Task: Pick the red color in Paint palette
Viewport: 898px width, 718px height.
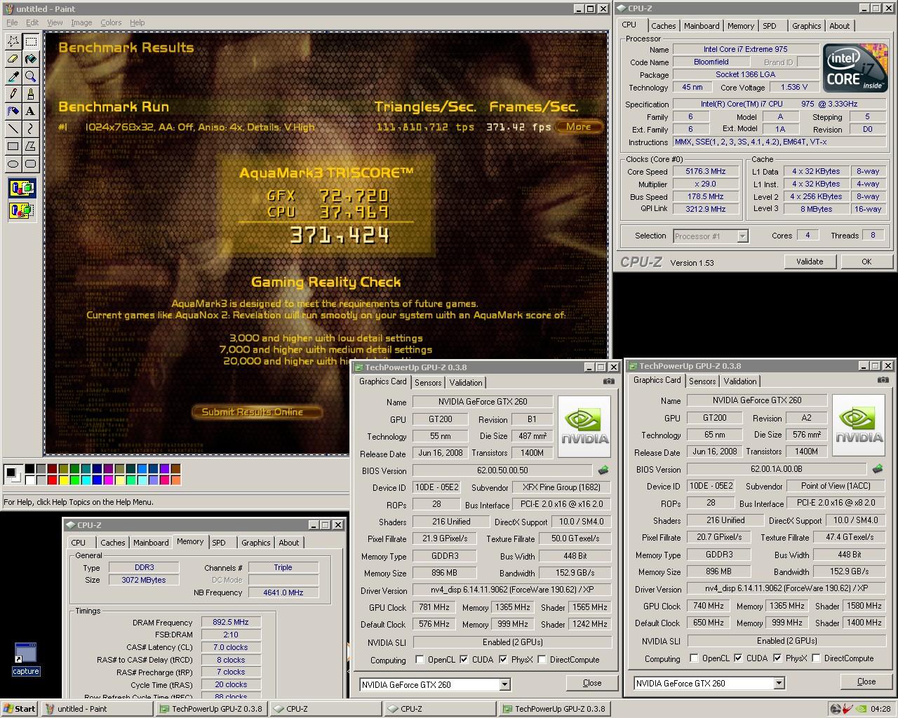Action: coord(51,480)
